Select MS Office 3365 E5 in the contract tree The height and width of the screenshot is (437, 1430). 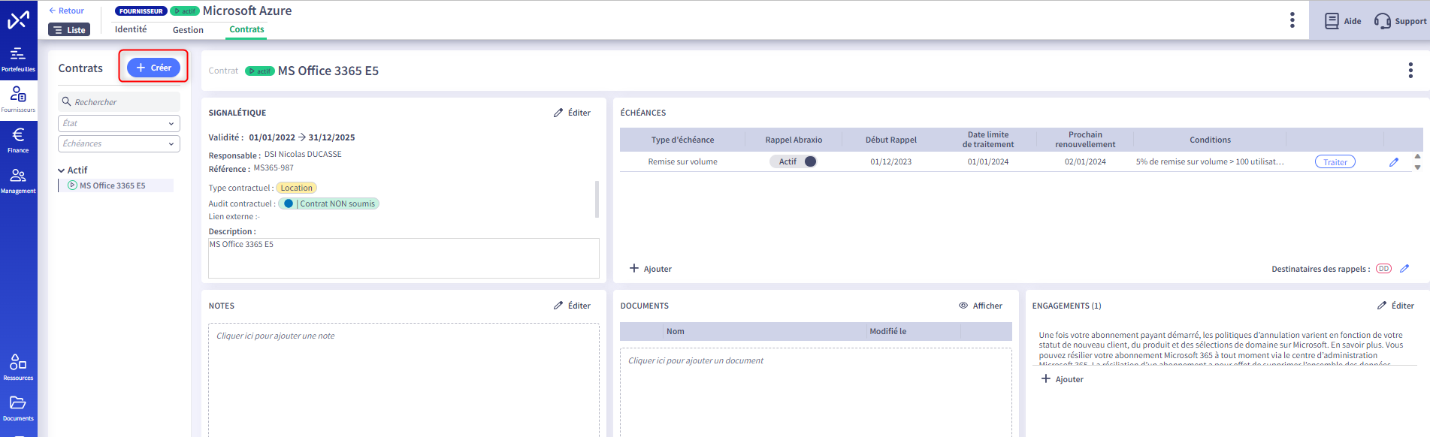[x=113, y=185]
